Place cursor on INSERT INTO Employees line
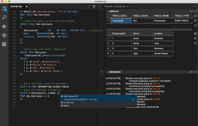This screenshot has height=126, width=198. [x=33, y=52]
